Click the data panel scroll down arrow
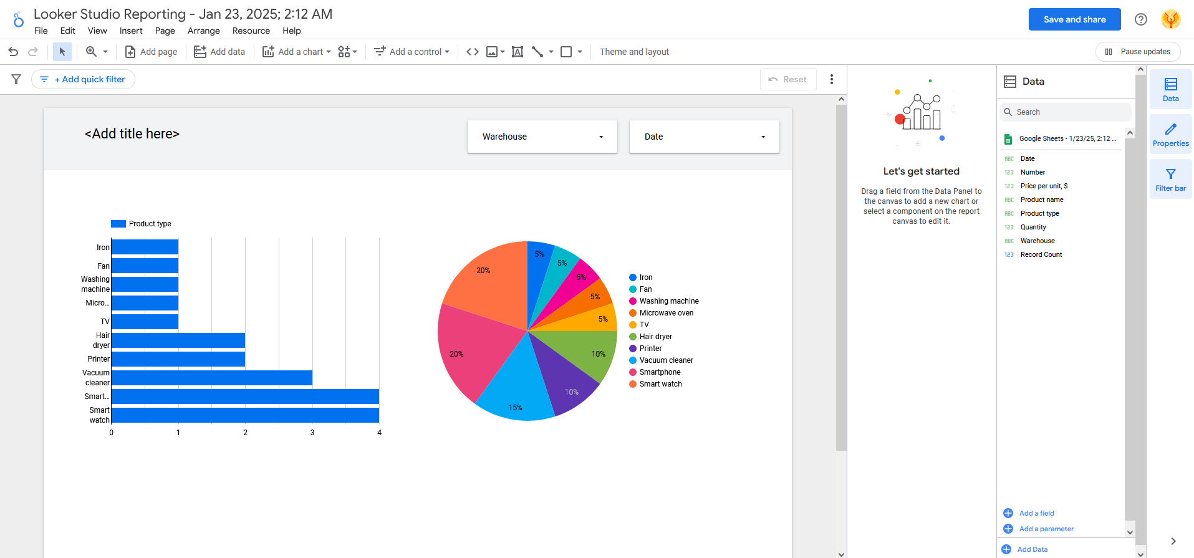This screenshot has width=1194, height=558. point(1130,532)
